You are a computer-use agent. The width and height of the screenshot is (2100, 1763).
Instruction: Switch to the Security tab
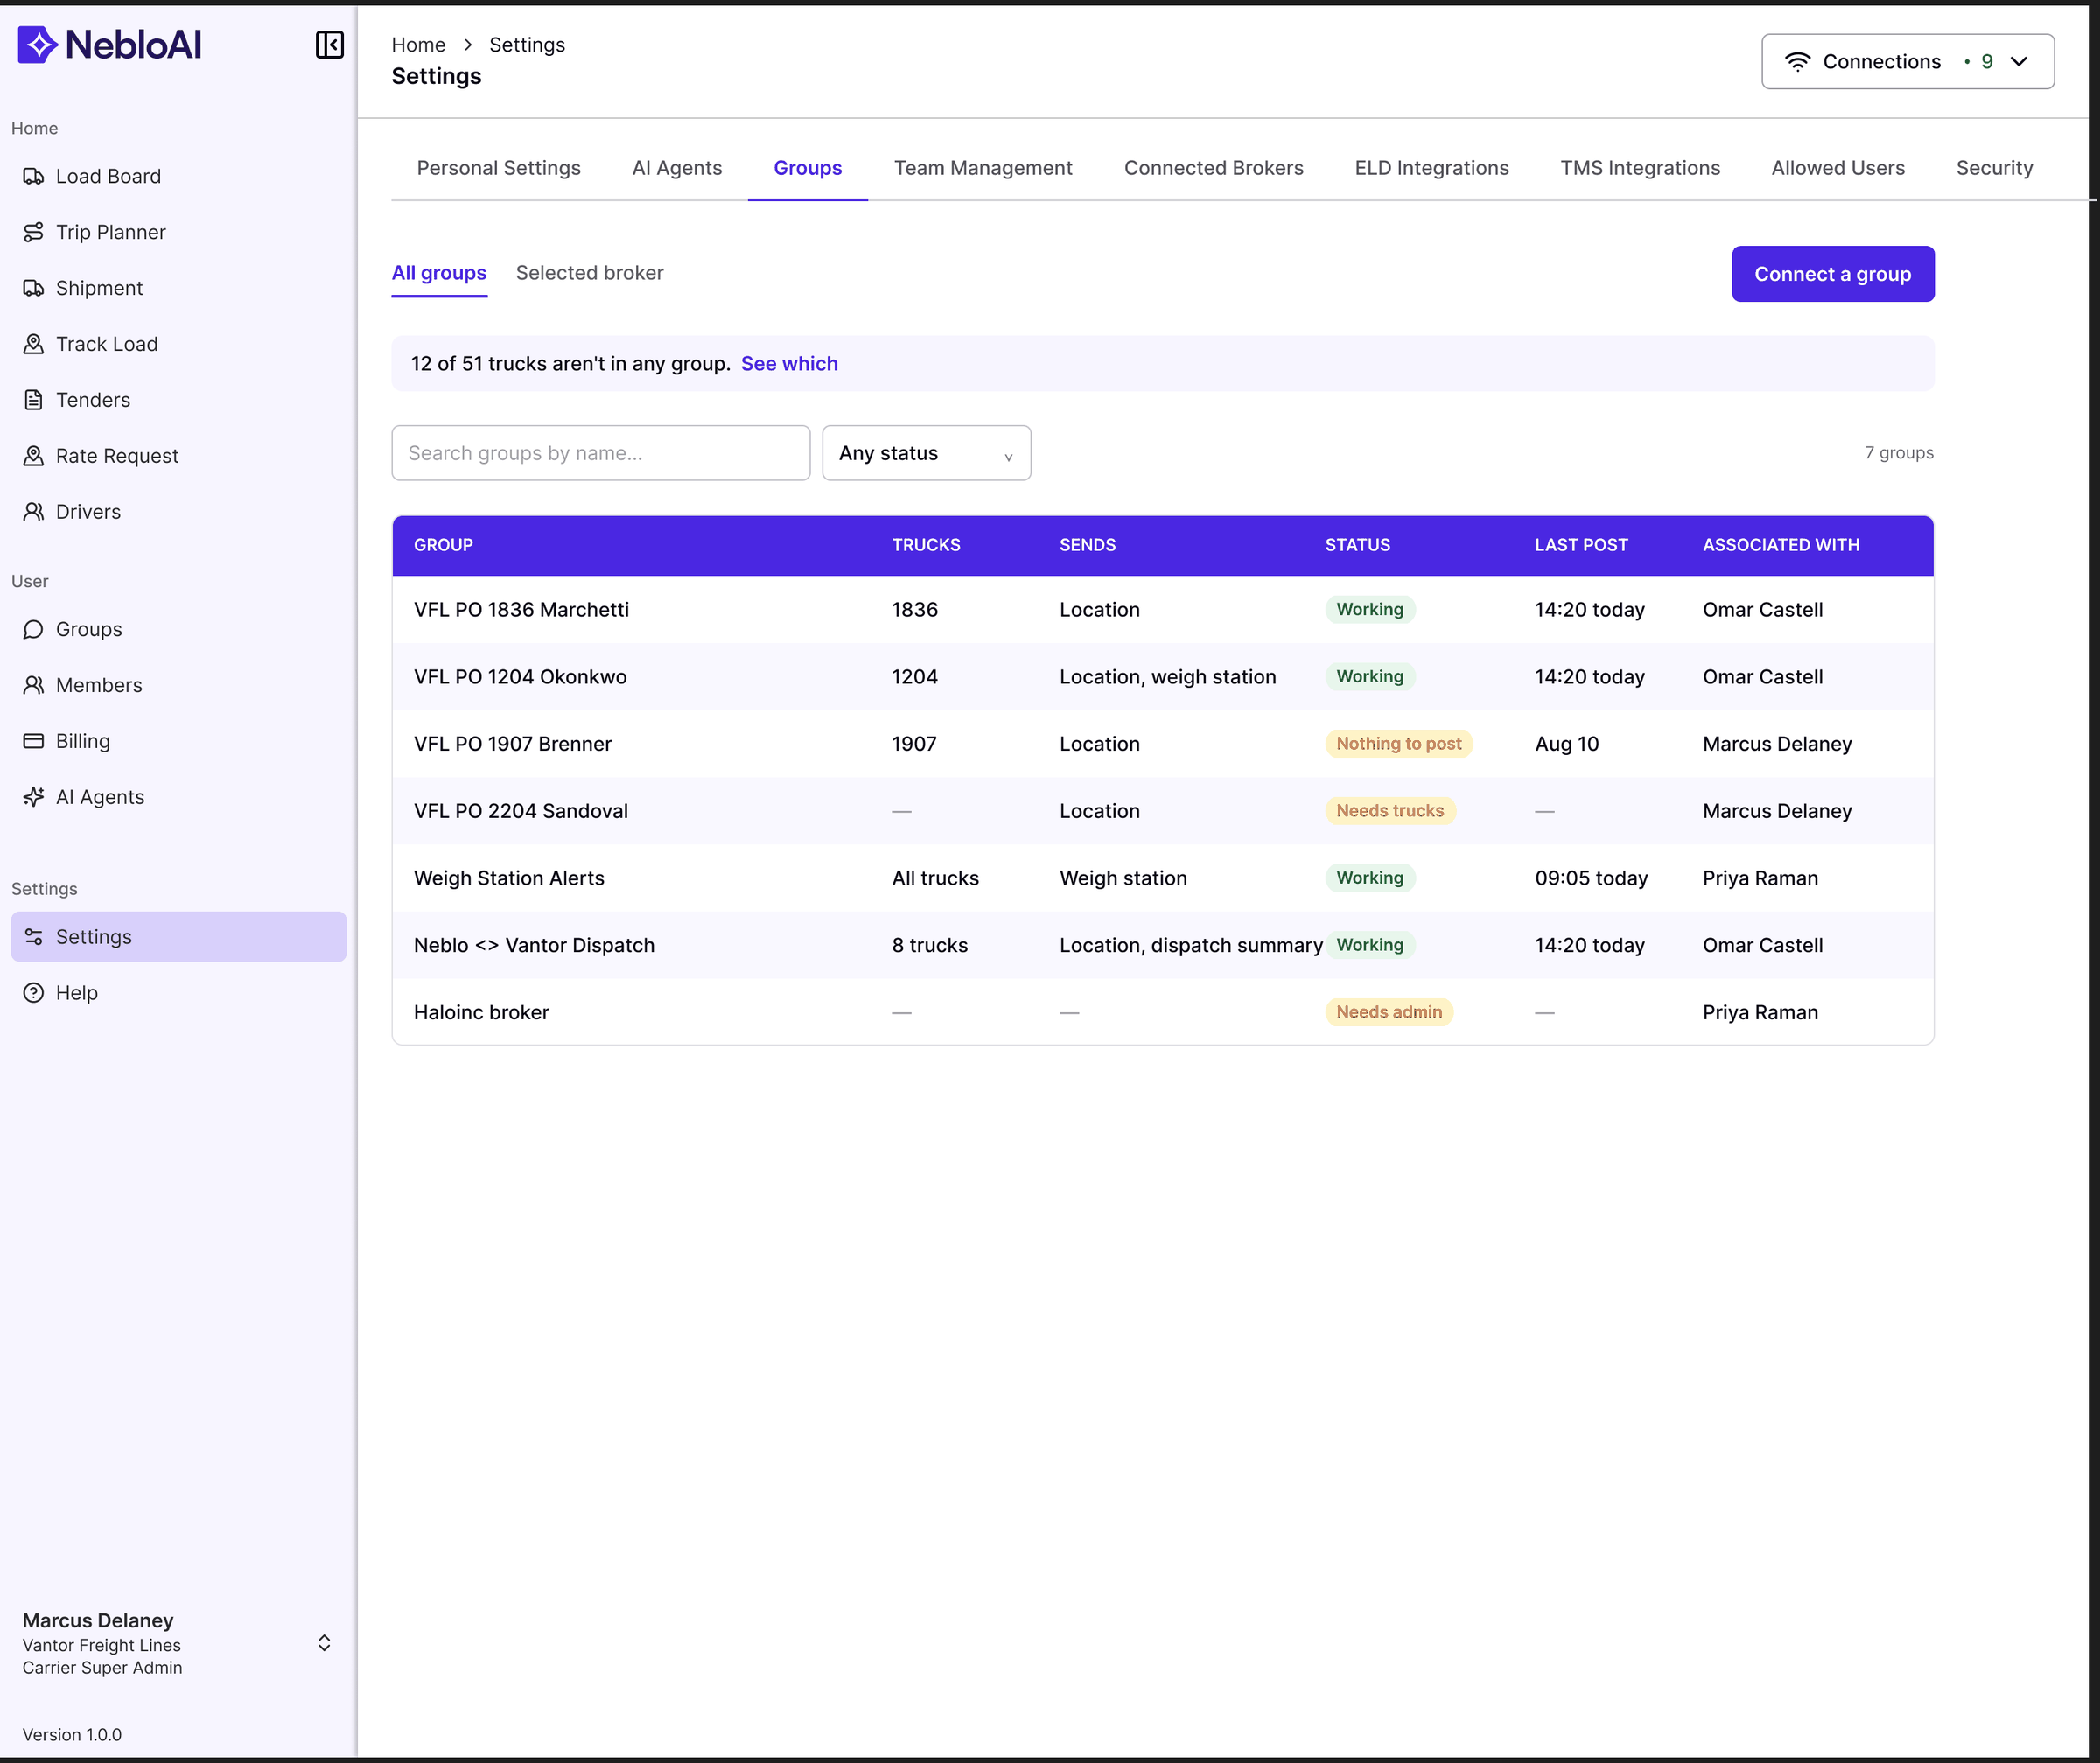pos(1994,168)
